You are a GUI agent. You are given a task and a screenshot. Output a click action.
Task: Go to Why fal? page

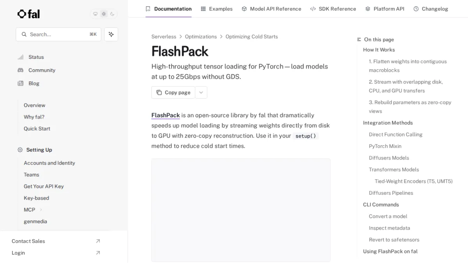(x=34, y=117)
